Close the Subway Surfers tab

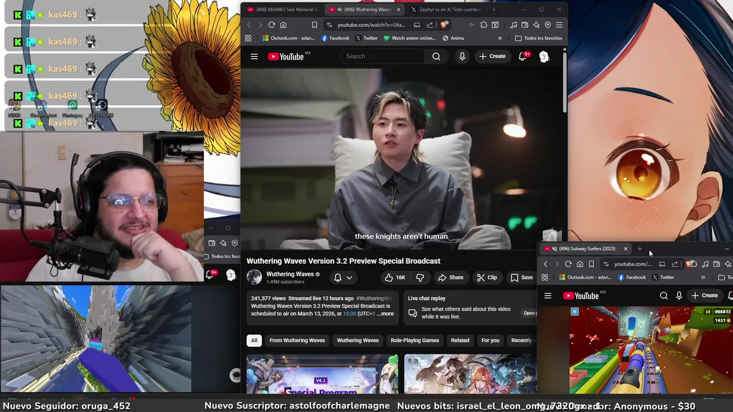coord(625,249)
